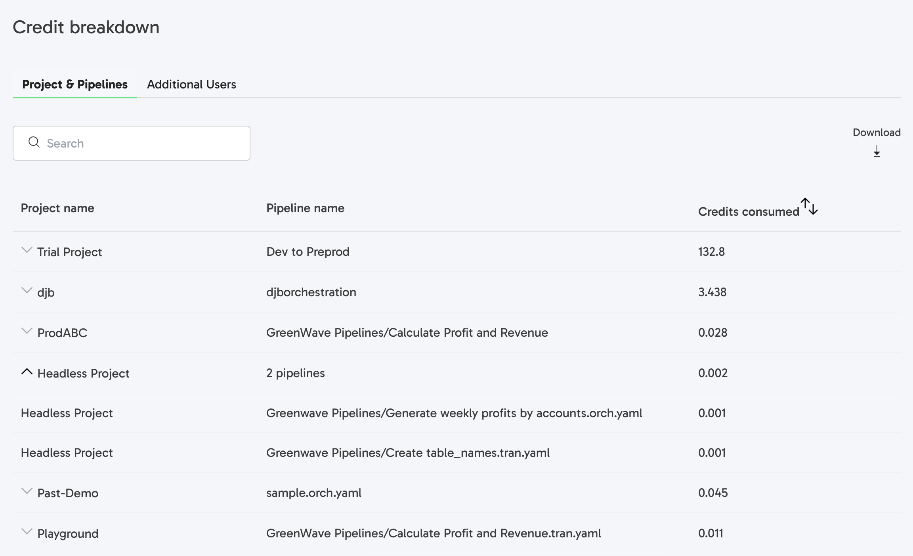
Task: Click the Project name column header
Action: 57,208
